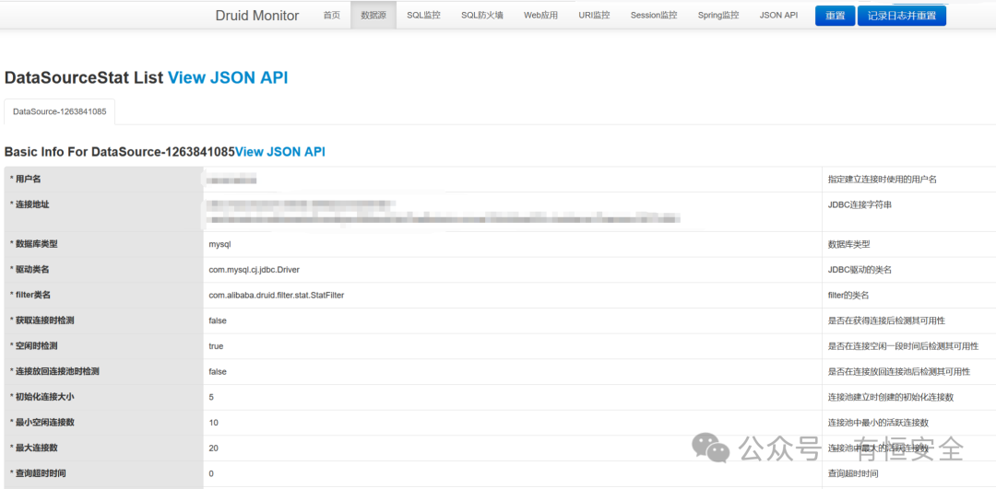The width and height of the screenshot is (996, 489).
Task: Open the Spring监控 page
Action: pos(717,16)
